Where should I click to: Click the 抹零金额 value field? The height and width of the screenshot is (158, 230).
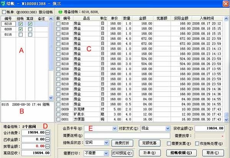click(33, 146)
